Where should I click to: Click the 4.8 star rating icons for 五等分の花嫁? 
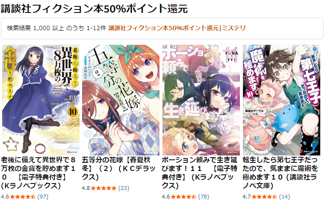104,188
